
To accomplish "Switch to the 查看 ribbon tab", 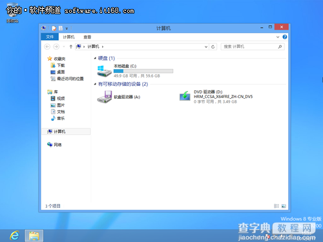I will tap(87, 37).
